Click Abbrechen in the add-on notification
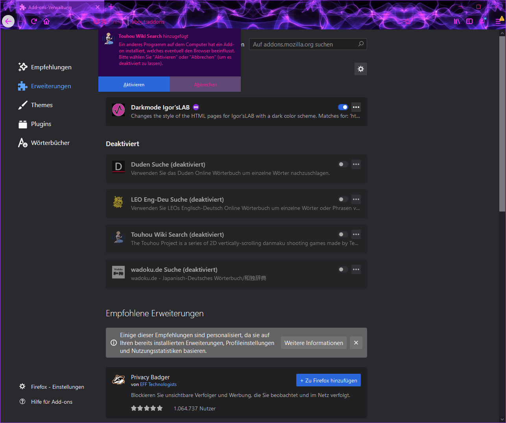This screenshot has width=506, height=423. [205, 84]
